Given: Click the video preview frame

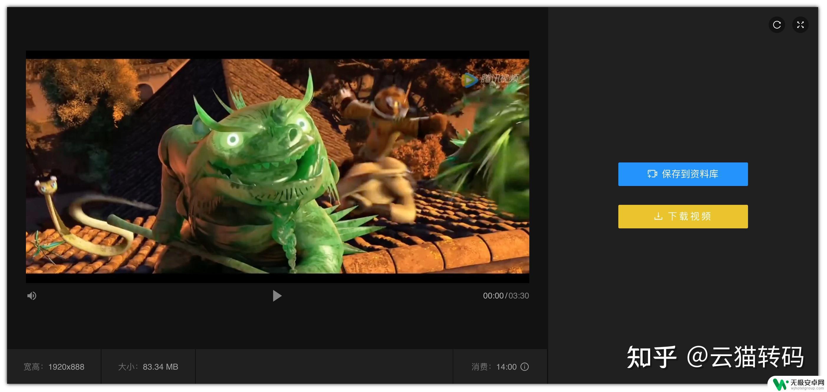Looking at the screenshot, I should (x=277, y=166).
